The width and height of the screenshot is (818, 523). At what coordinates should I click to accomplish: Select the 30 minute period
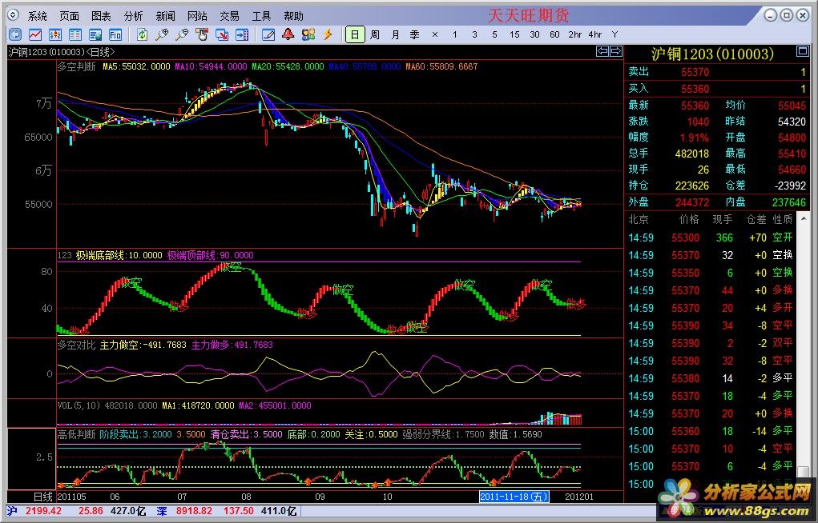tap(534, 34)
